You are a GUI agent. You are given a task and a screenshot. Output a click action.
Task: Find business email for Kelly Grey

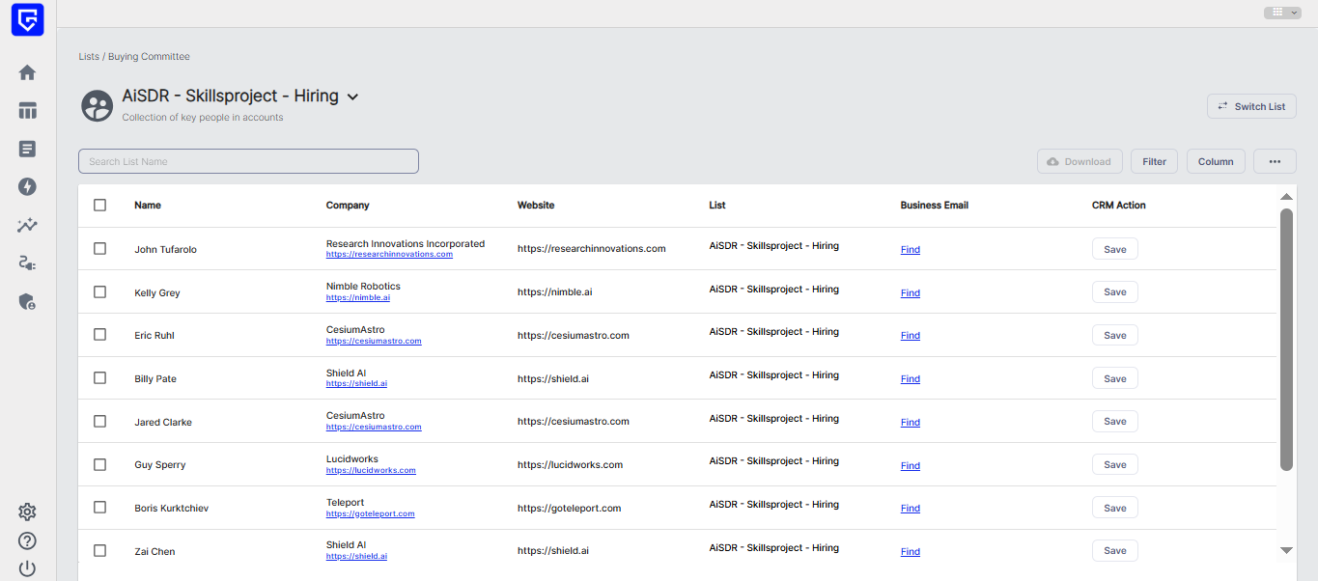coord(911,293)
